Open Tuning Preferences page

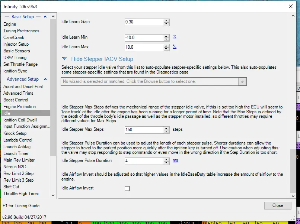point(21,31)
